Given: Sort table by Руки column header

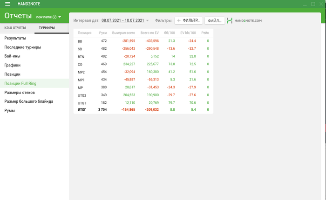Looking at the screenshot, I should click(103, 33).
